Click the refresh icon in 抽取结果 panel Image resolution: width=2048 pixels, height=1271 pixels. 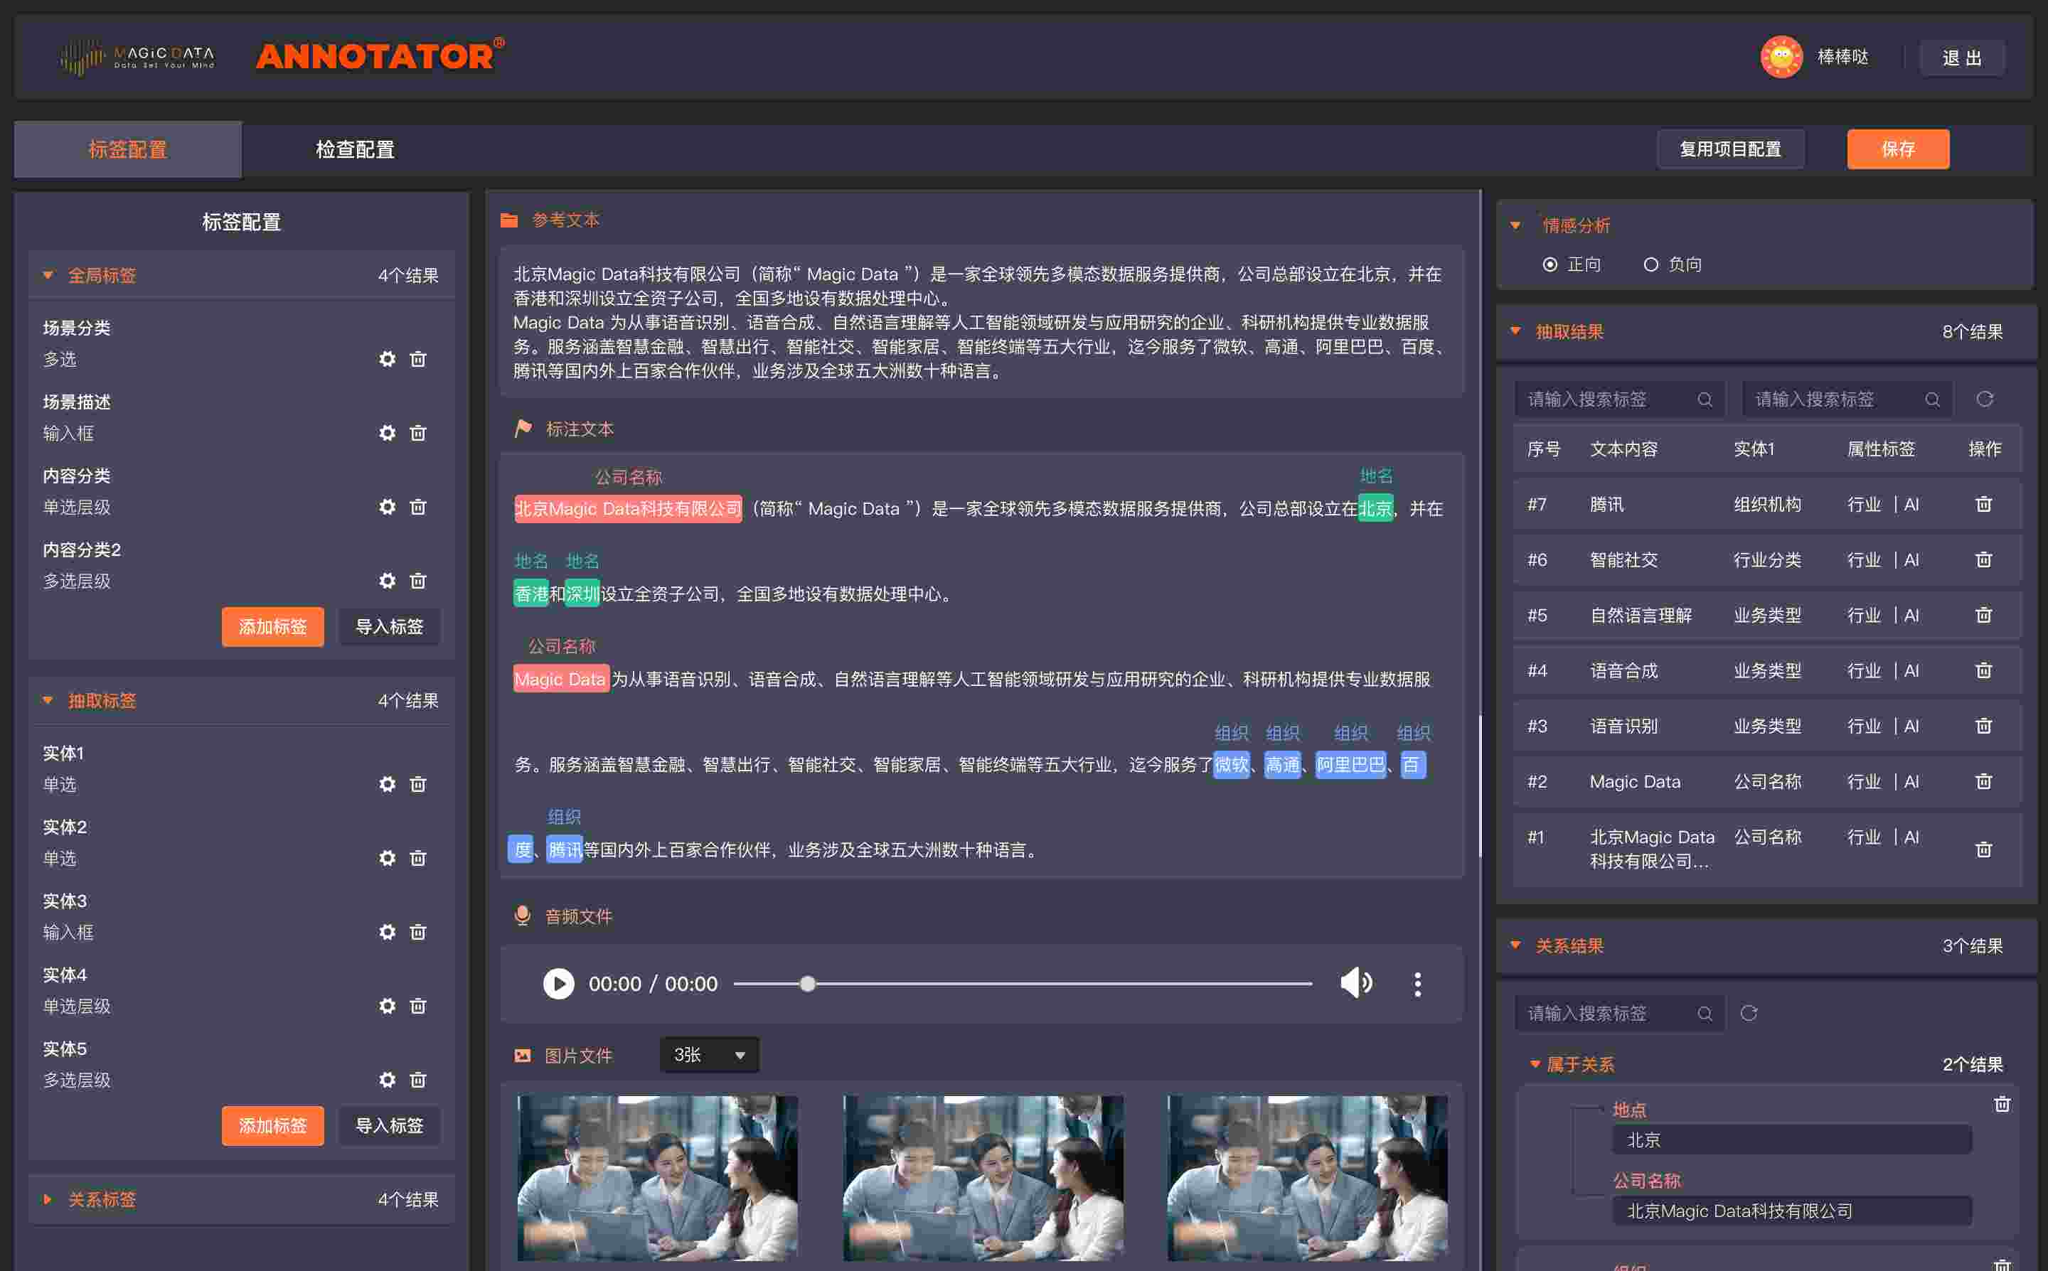(1986, 399)
